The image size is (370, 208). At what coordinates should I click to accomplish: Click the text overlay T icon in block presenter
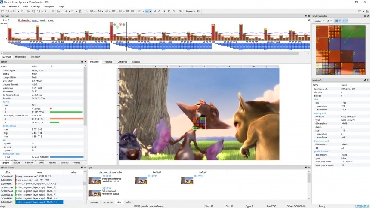pos(345,21)
